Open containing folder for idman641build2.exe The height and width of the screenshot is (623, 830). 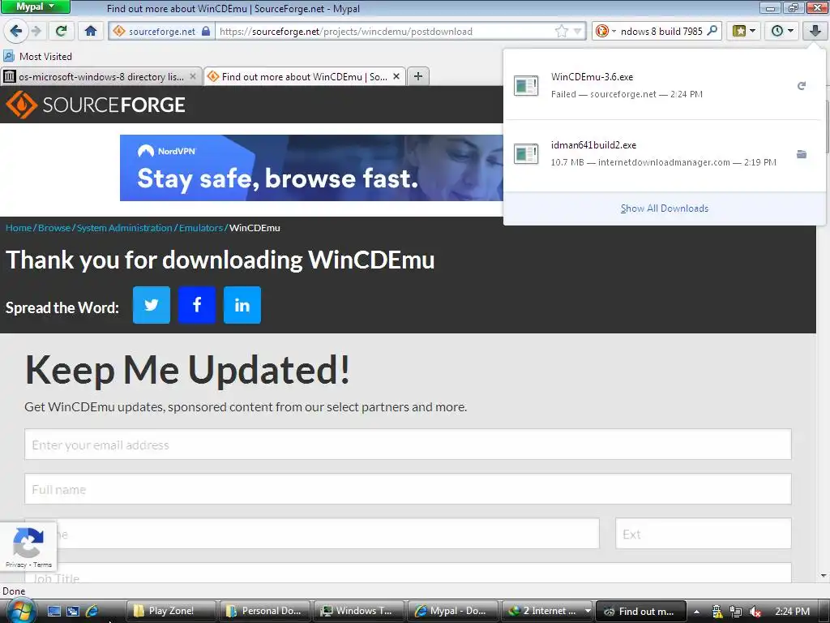(x=802, y=154)
